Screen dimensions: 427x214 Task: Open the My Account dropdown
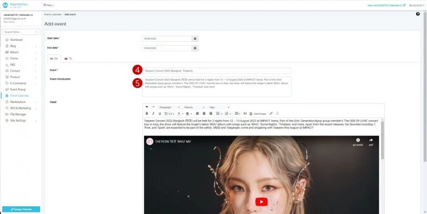417,5
